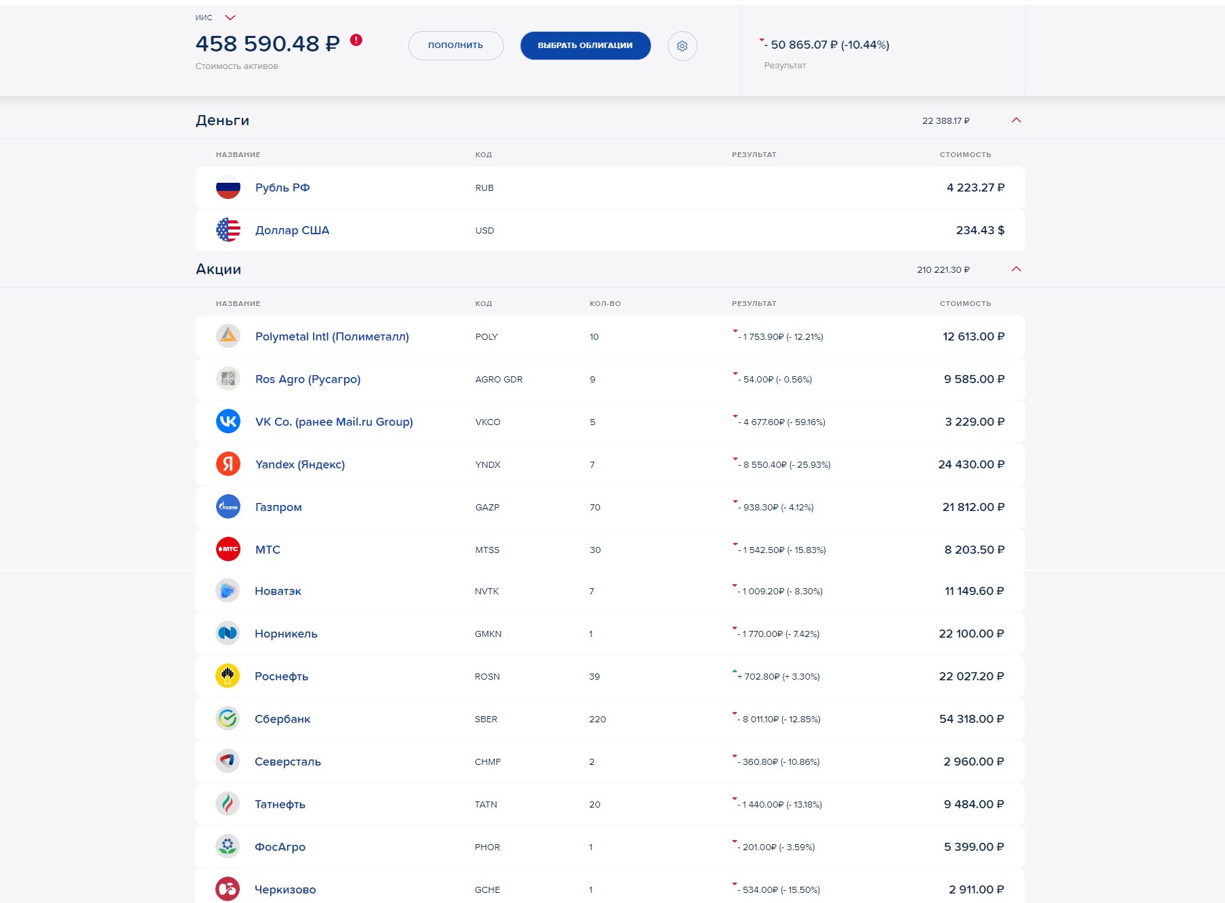Click the Russian flag ruble icon

click(x=228, y=188)
